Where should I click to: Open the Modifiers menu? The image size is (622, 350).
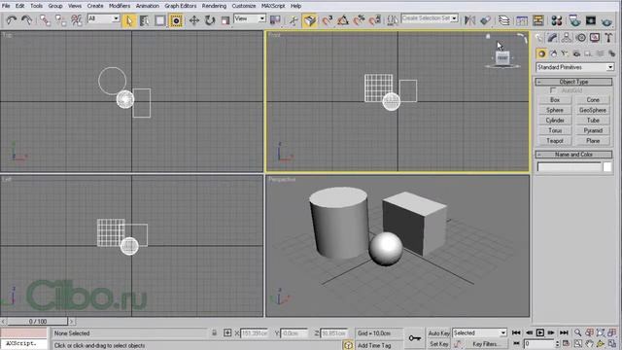[120, 6]
